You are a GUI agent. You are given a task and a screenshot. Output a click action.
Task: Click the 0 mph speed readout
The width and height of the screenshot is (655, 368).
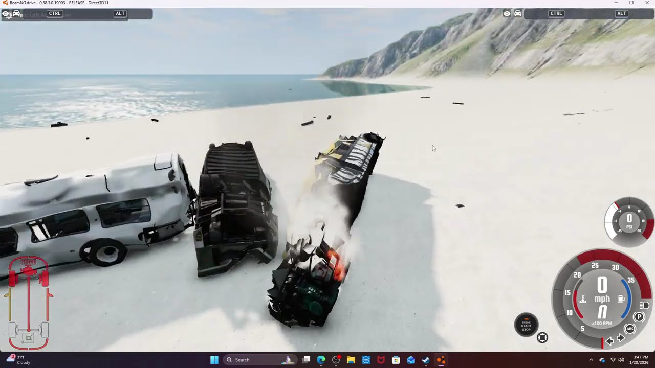602,290
